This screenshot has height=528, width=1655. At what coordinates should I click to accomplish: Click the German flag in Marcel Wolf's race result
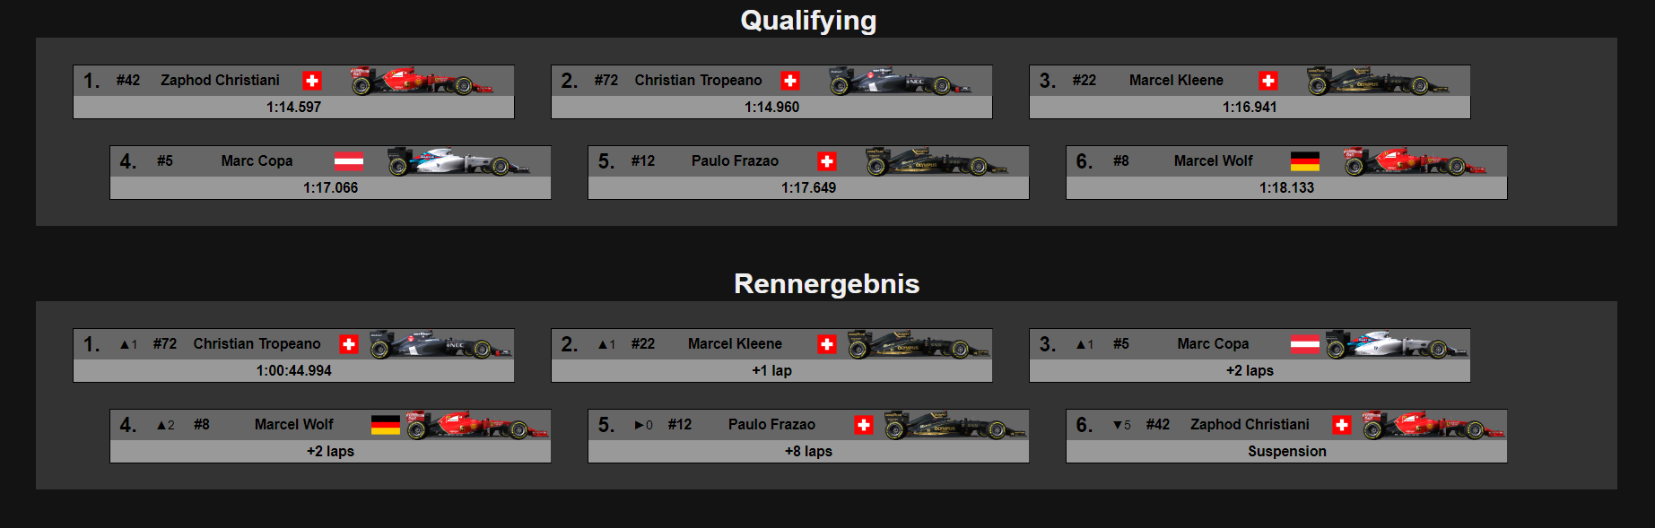pos(386,425)
